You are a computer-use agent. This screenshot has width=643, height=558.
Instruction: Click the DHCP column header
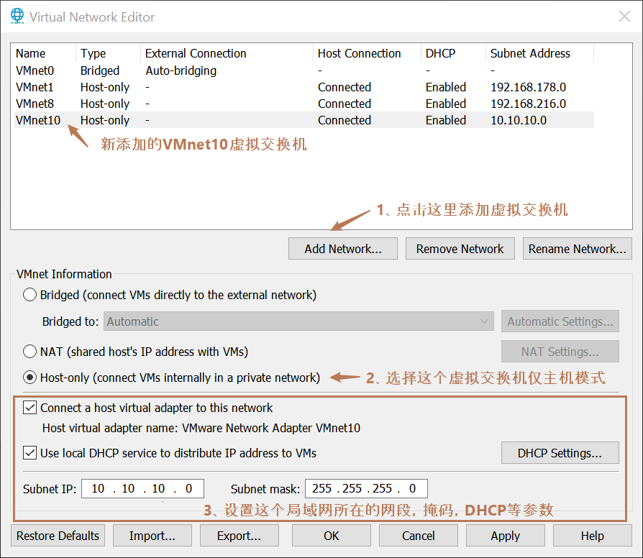[454, 53]
